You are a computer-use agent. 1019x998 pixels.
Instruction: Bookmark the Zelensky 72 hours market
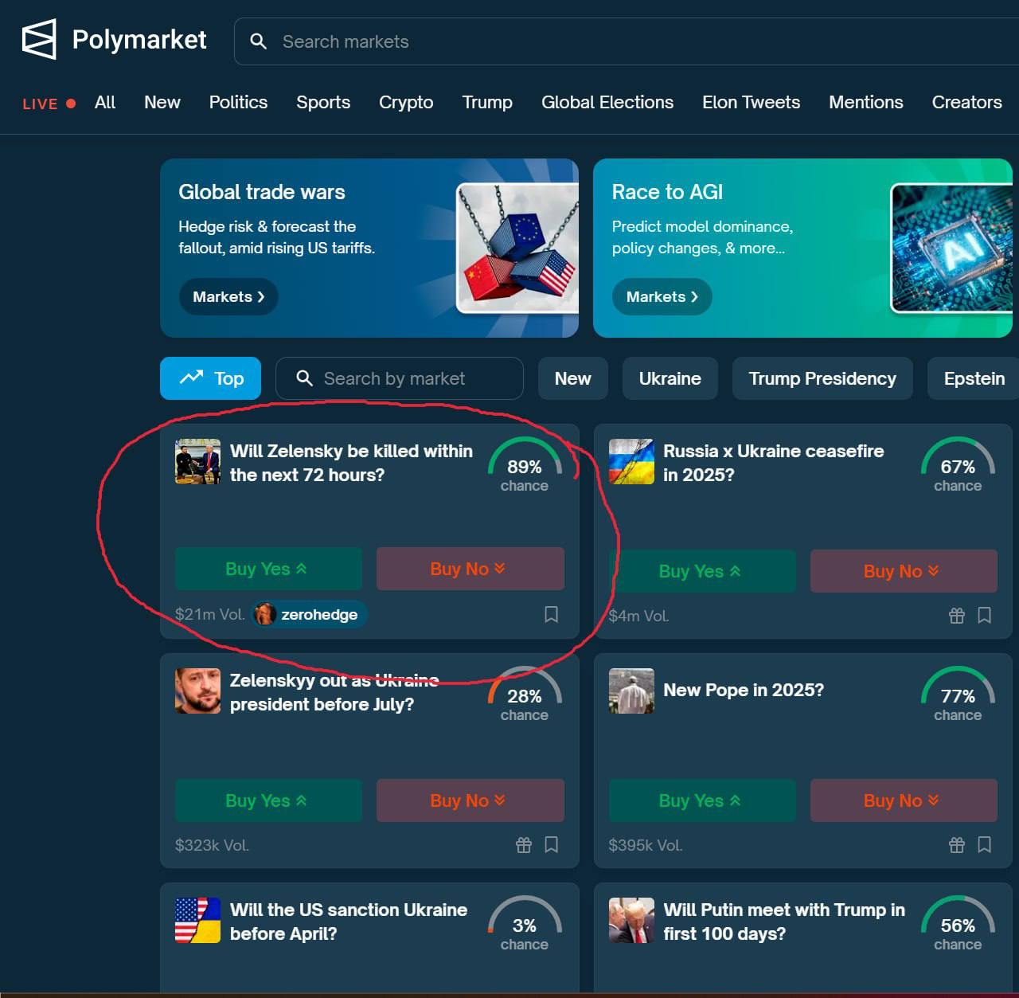click(x=551, y=614)
